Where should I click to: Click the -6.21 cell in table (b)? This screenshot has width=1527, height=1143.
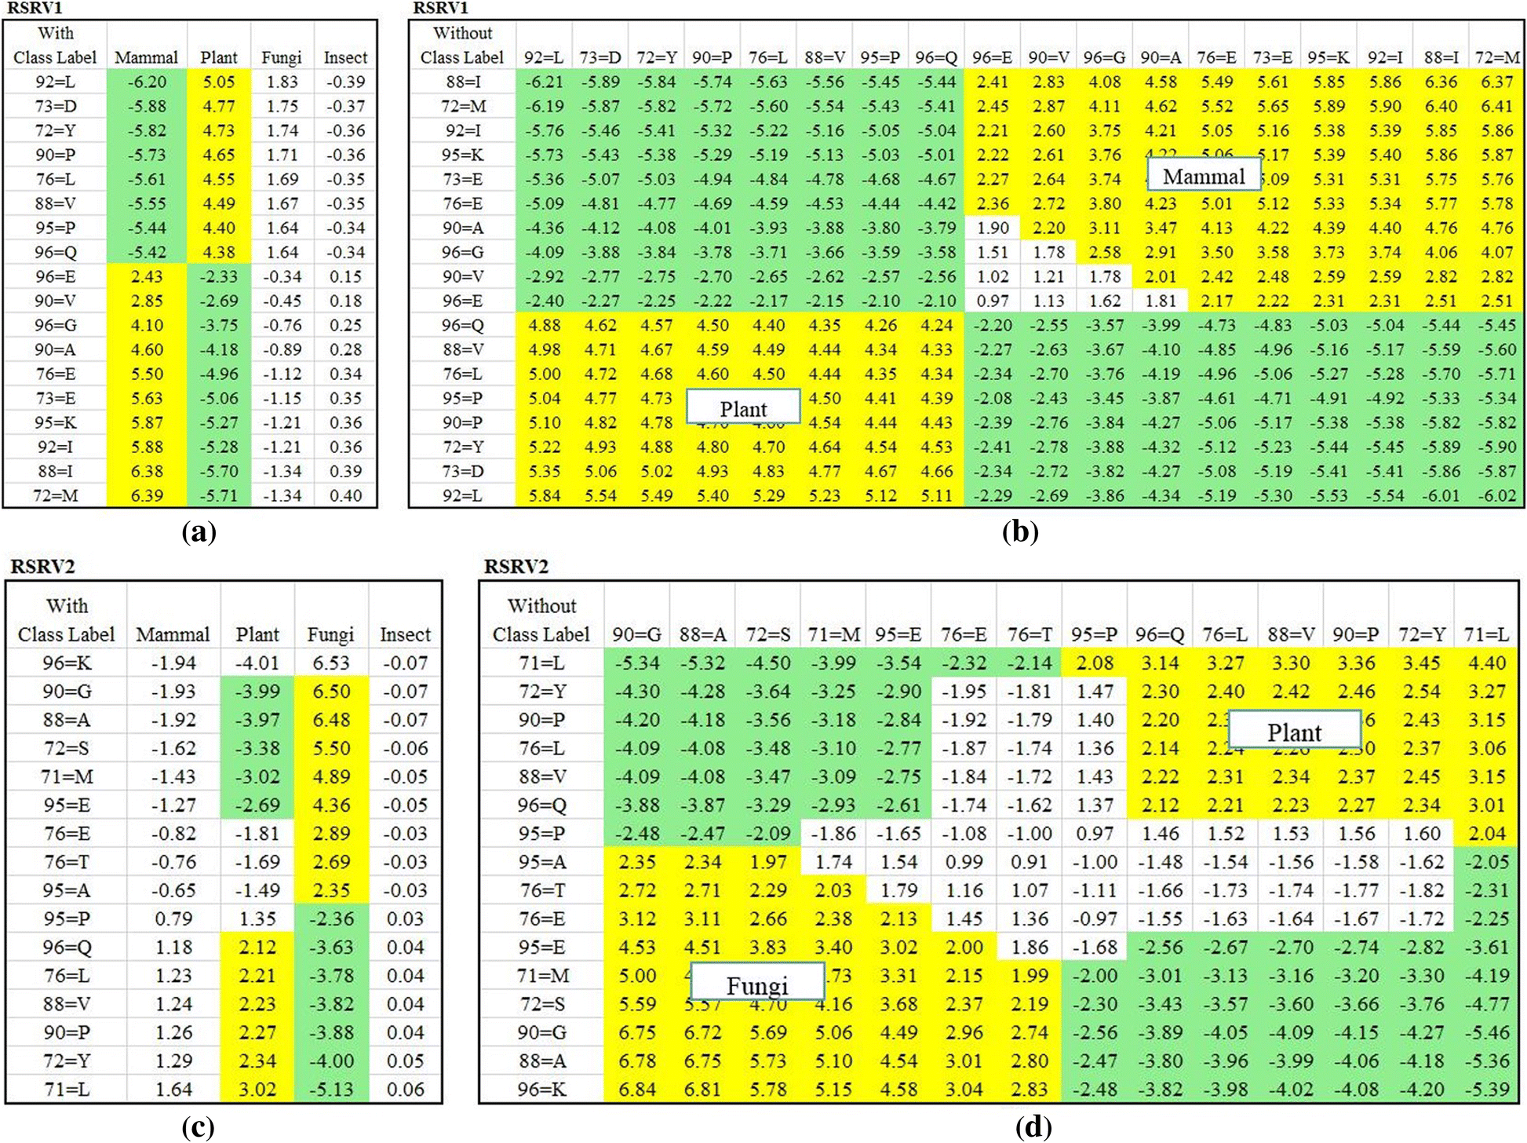click(544, 82)
